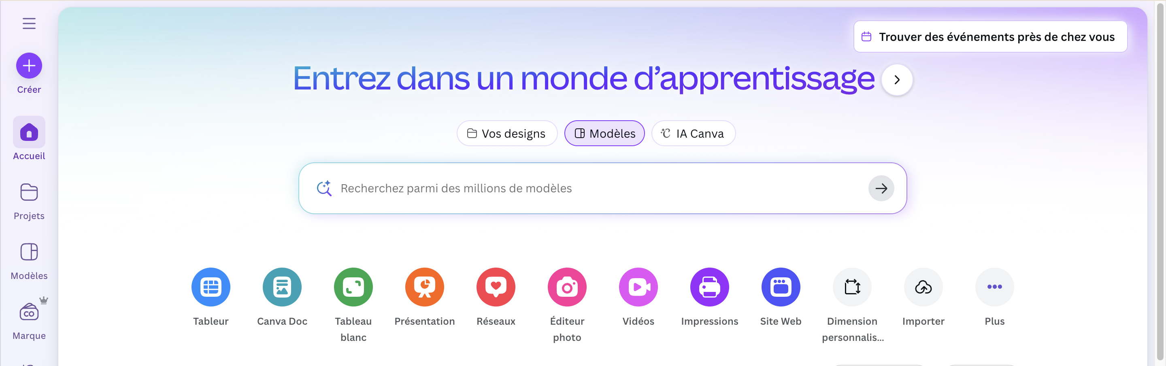Open Modèles in the left sidebar

(x=29, y=262)
